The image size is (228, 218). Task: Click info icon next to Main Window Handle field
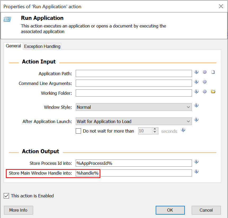click(196, 171)
